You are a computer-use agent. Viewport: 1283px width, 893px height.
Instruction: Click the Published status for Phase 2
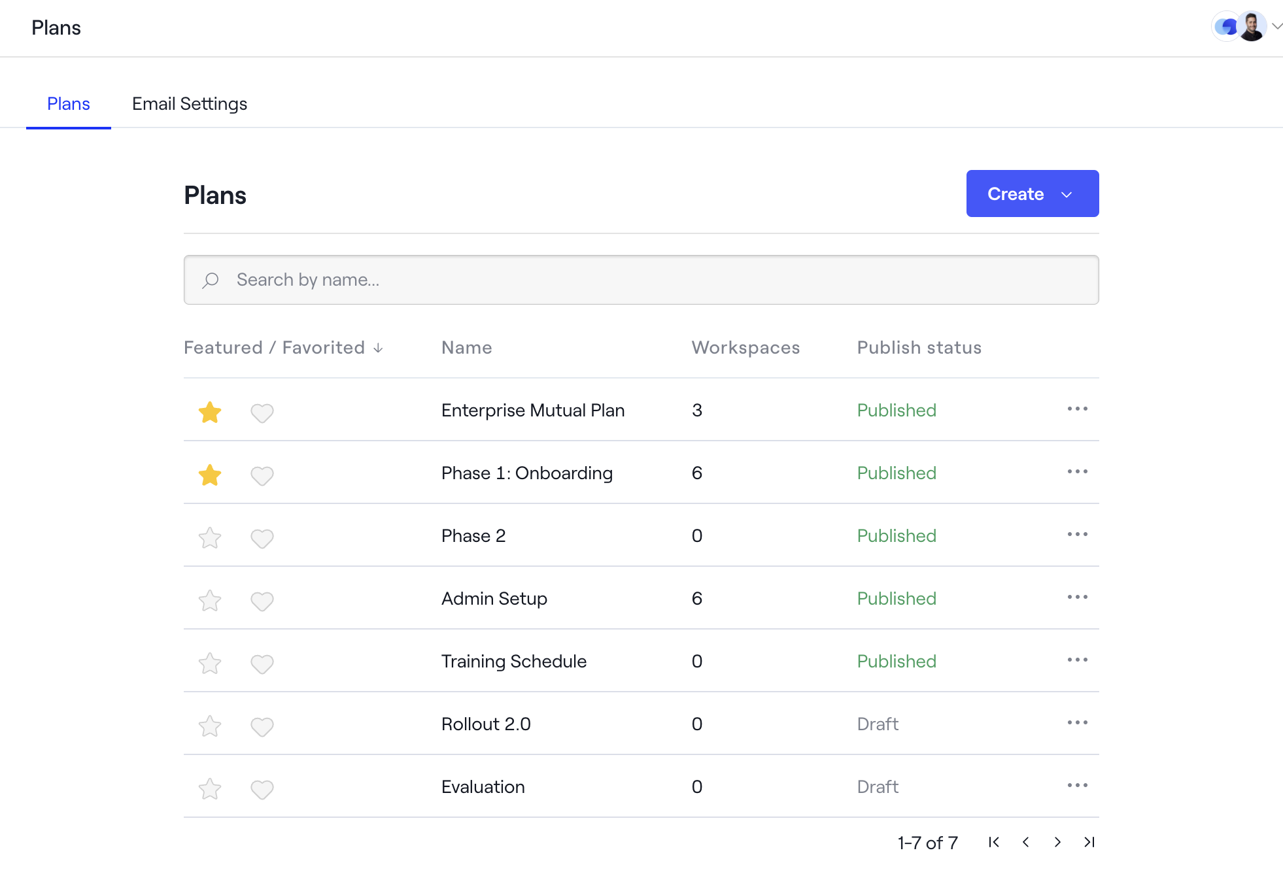[x=897, y=535]
